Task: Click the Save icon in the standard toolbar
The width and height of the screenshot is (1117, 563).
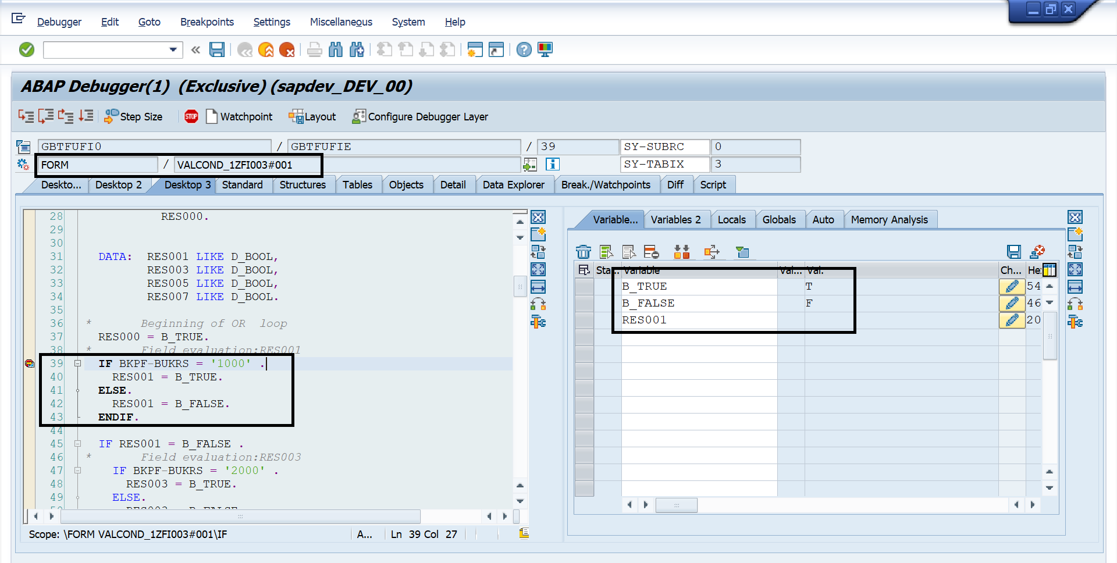Action: point(216,49)
